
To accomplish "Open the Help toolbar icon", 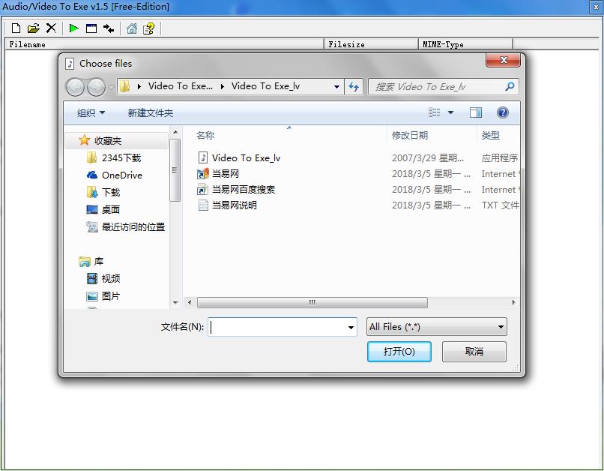I will click(148, 28).
